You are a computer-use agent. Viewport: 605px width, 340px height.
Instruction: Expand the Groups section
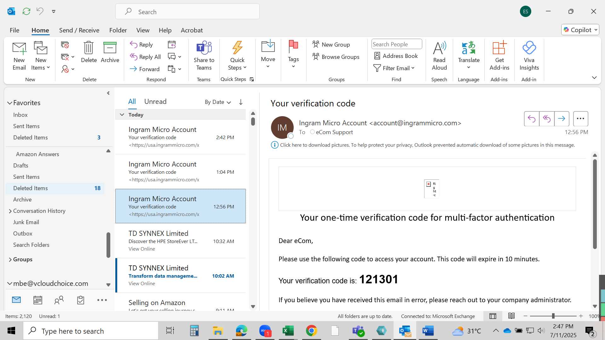(10, 259)
